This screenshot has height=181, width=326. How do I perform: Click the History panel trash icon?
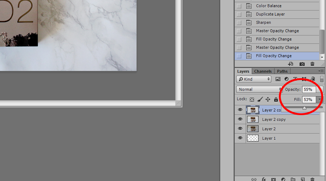point(313,64)
